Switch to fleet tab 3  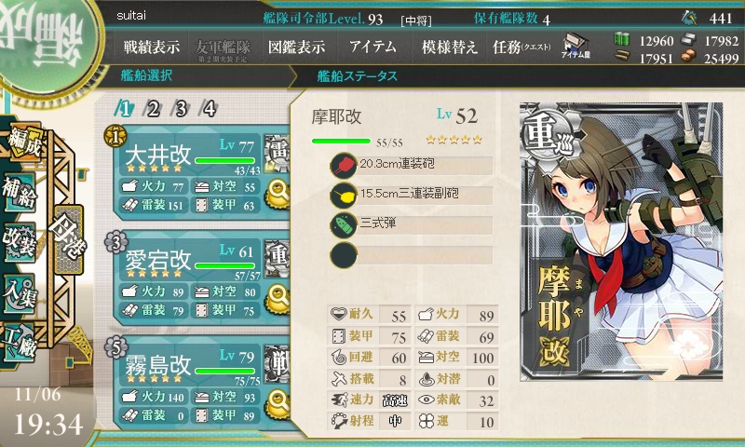click(181, 109)
